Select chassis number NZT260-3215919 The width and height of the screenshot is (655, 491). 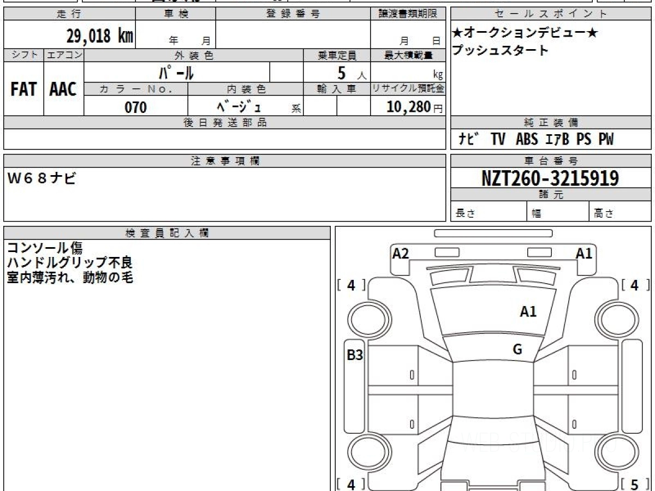(550, 178)
